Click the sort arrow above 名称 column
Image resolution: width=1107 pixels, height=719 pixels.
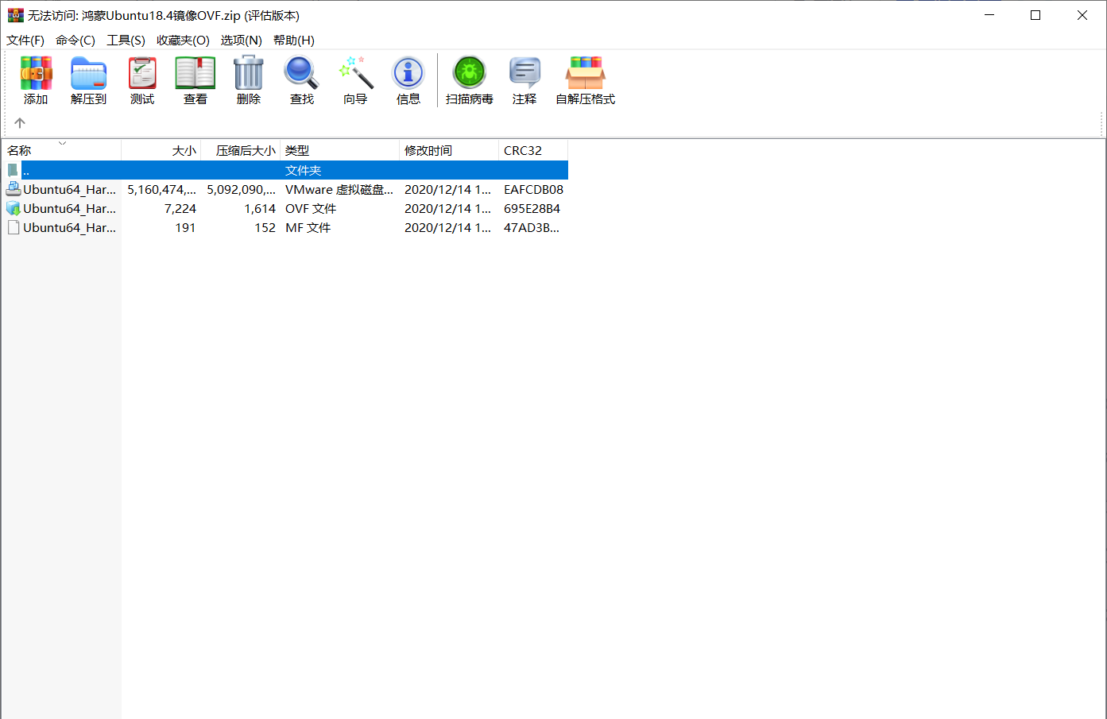pos(62,143)
